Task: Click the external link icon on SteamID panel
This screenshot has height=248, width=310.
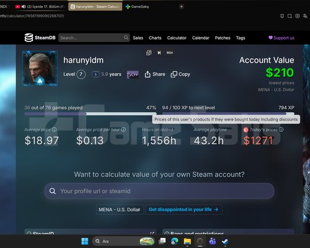Action: coord(152,233)
